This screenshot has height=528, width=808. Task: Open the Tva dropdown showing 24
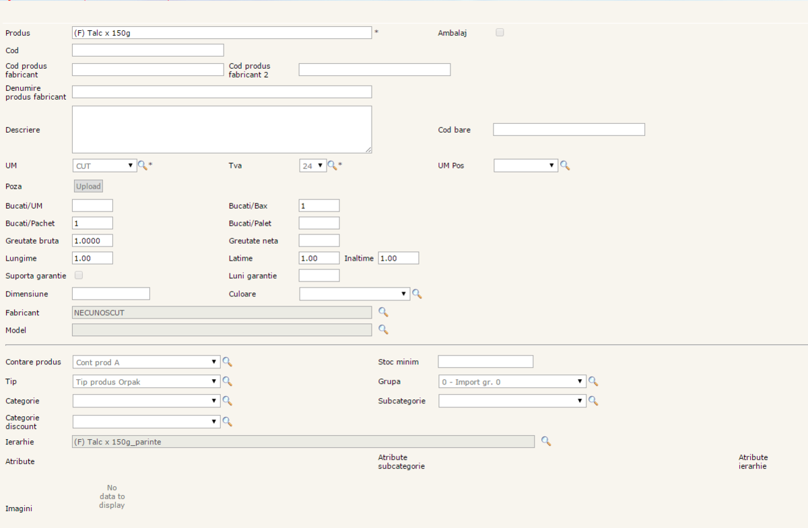click(x=312, y=166)
